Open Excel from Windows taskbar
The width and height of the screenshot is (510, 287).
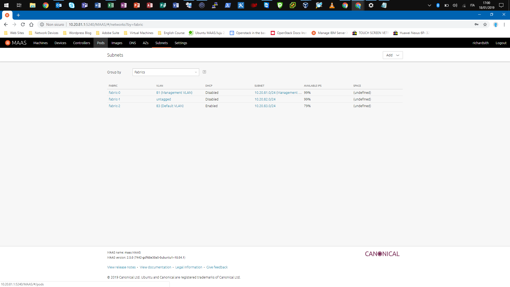point(110,5)
